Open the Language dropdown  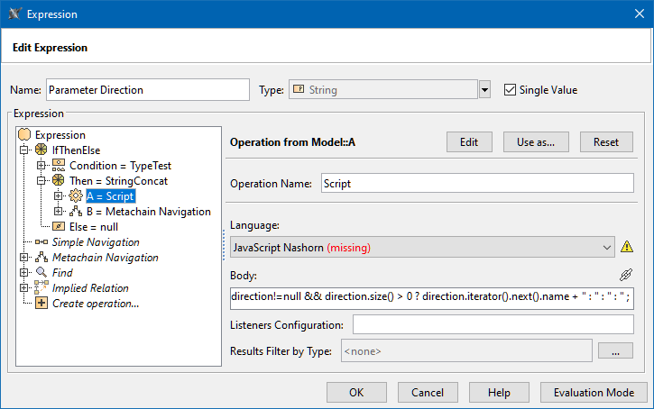pos(605,247)
